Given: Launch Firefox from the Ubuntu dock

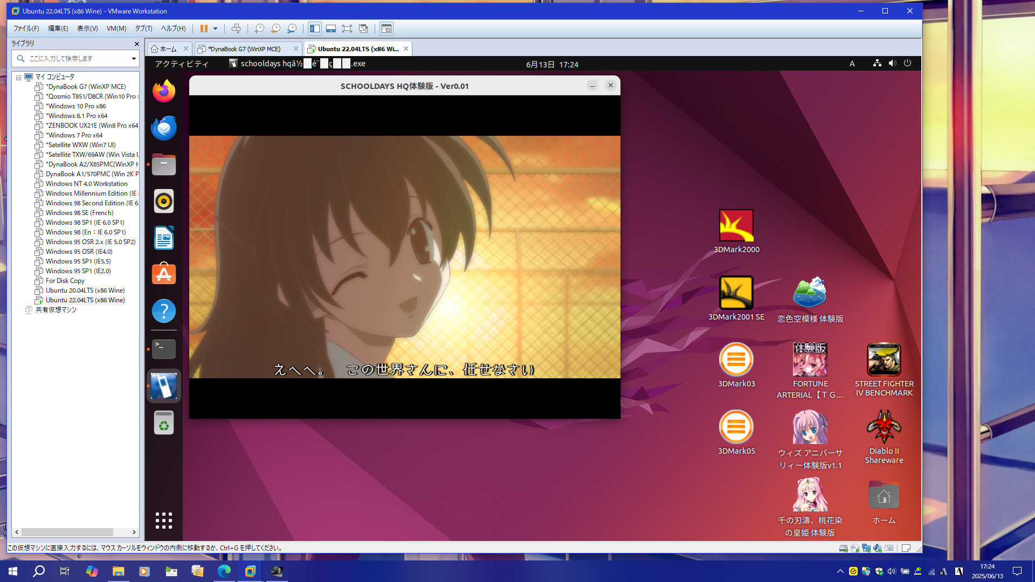Looking at the screenshot, I should (x=164, y=91).
